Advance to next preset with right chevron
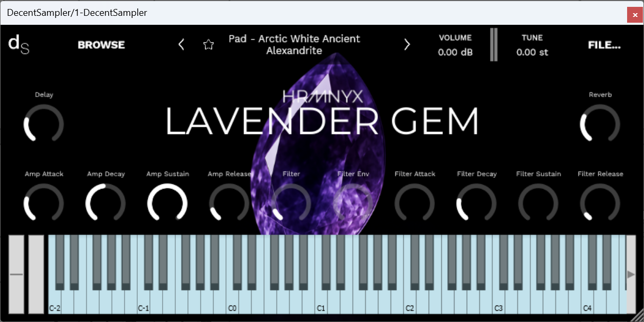 (x=407, y=45)
